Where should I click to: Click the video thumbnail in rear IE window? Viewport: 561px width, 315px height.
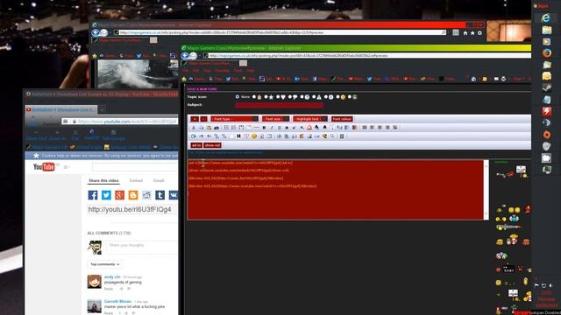point(138,73)
